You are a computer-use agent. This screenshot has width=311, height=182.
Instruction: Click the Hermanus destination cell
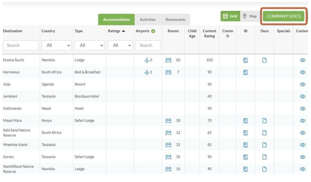click(11, 72)
